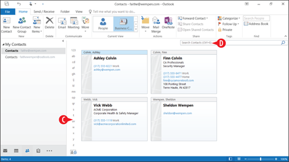This screenshot has width=289, height=162.
Task: Click Open Shared Contacts
Action: 196,30
